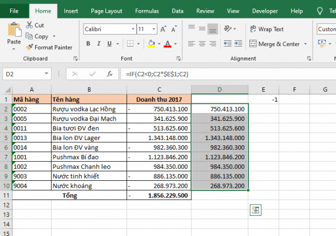Screen dimensions: 336x236
Task: Switch to the Page Layout tab
Action: pos(106,11)
